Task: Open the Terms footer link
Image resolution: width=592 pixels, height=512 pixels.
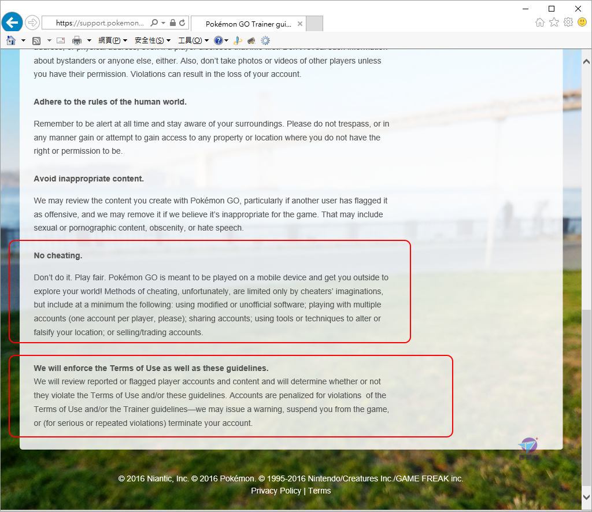Action: 319,491
